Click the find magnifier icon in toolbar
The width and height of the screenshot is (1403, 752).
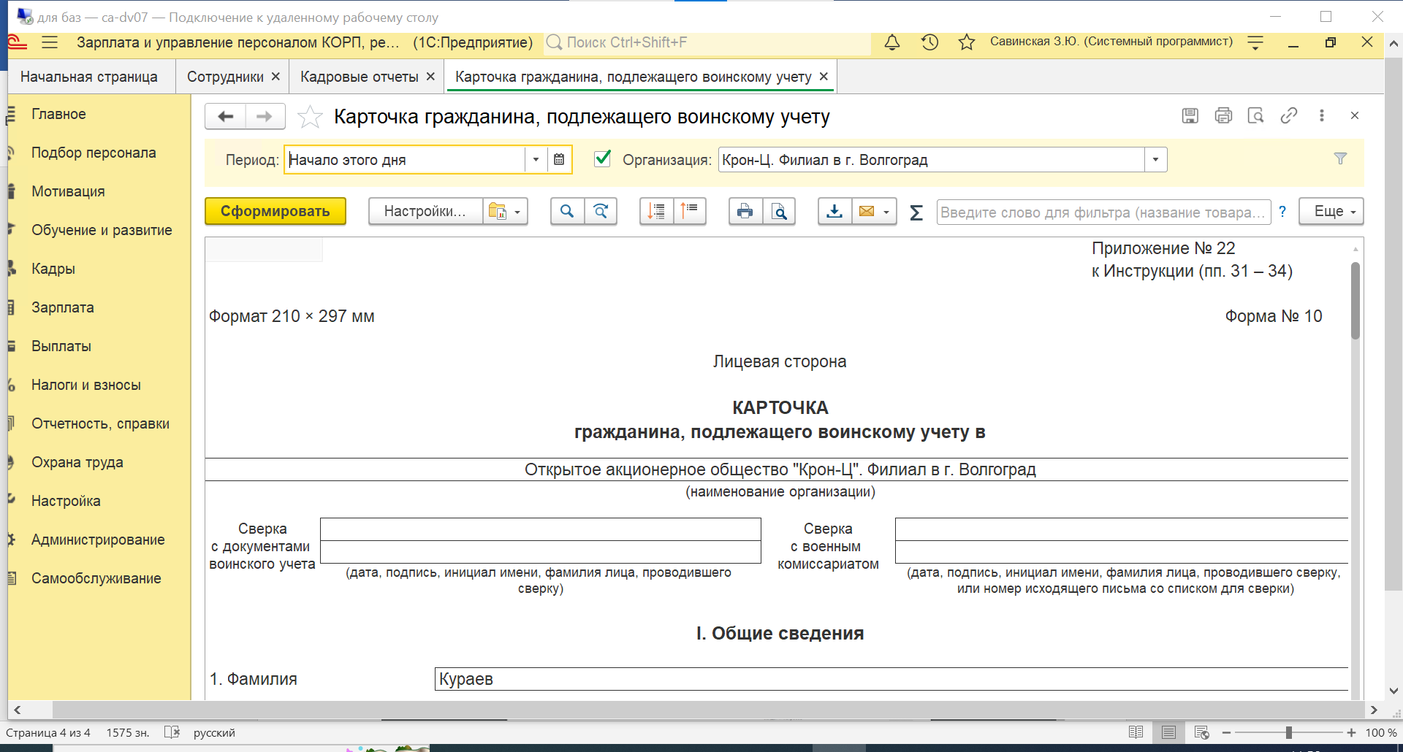tap(567, 212)
